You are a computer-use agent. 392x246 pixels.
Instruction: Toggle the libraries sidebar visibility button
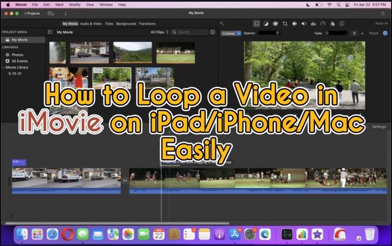coord(50,32)
